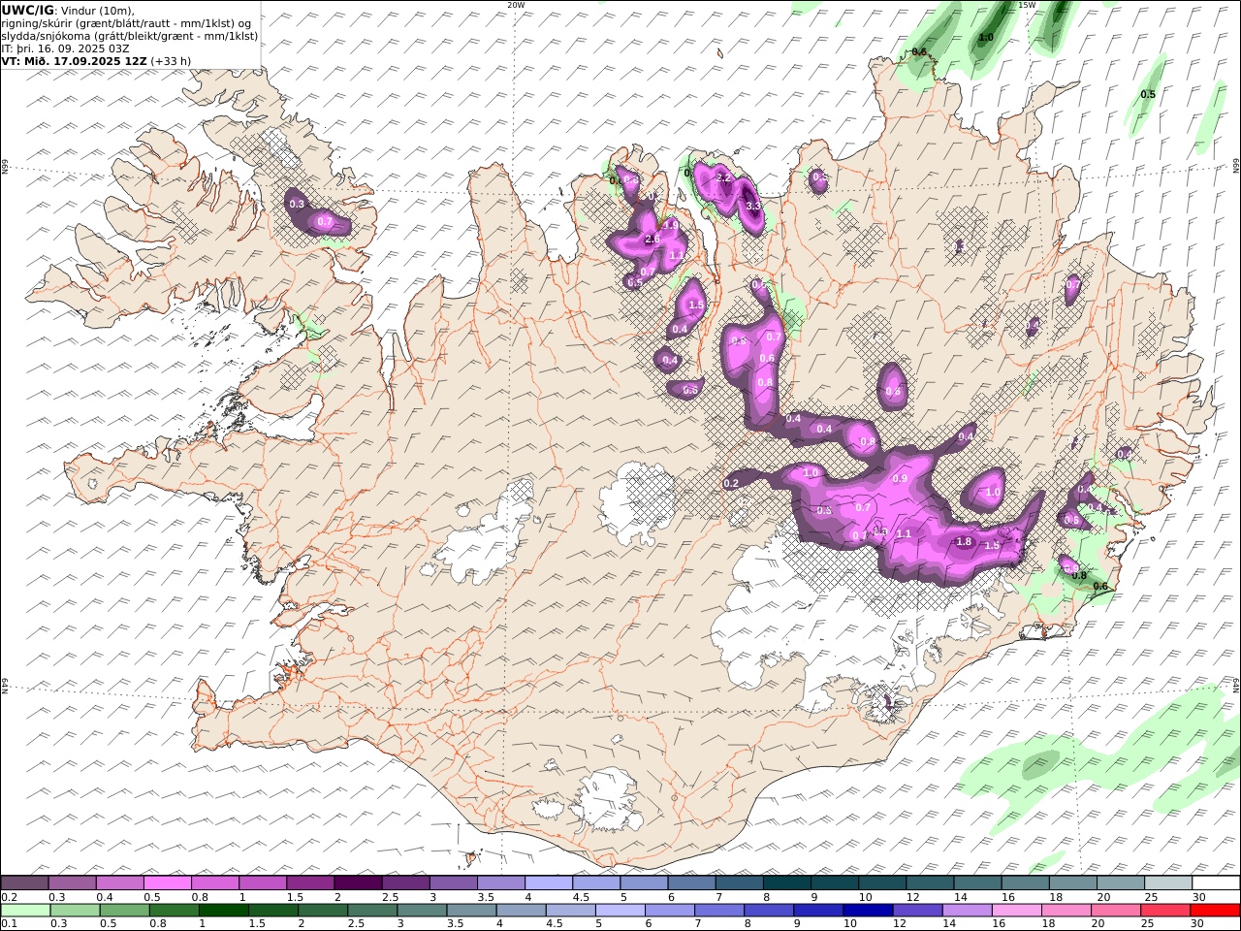Select the slydda/snjókoma legend description line

click(130, 35)
